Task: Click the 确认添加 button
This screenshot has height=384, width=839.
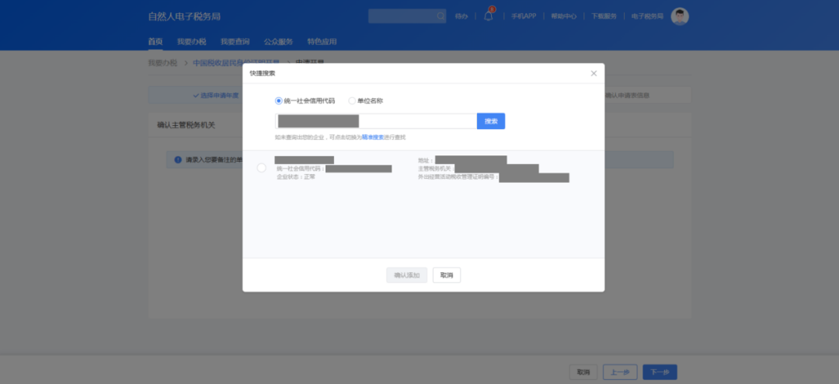Action: pyautogui.click(x=406, y=275)
